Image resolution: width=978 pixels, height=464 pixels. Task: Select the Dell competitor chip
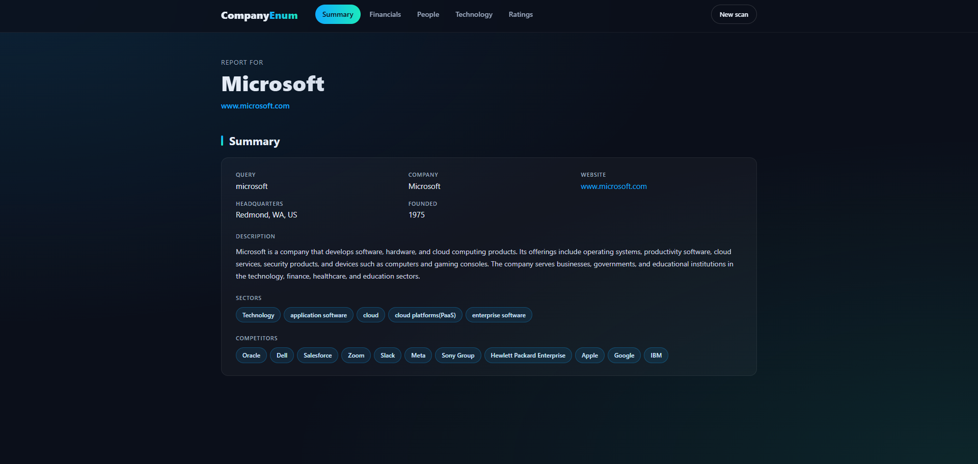click(282, 355)
